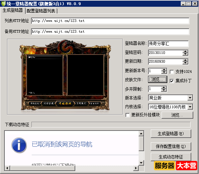Decrease the 更新版本号 spinner value
199x174 pixels.
click(x=164, y=72)
